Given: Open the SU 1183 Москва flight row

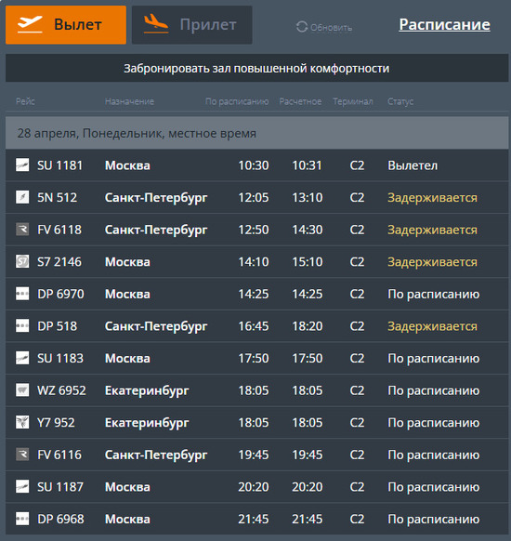Looking at the screenshot, I should 256,358.
